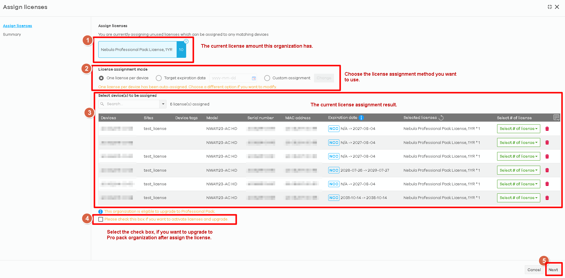Delete the third device row with trash icon
Screen dimensions: 565x278
tap(547, 156)
